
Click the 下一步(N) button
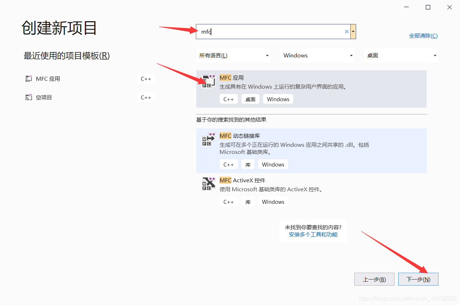tap(418, 279)
